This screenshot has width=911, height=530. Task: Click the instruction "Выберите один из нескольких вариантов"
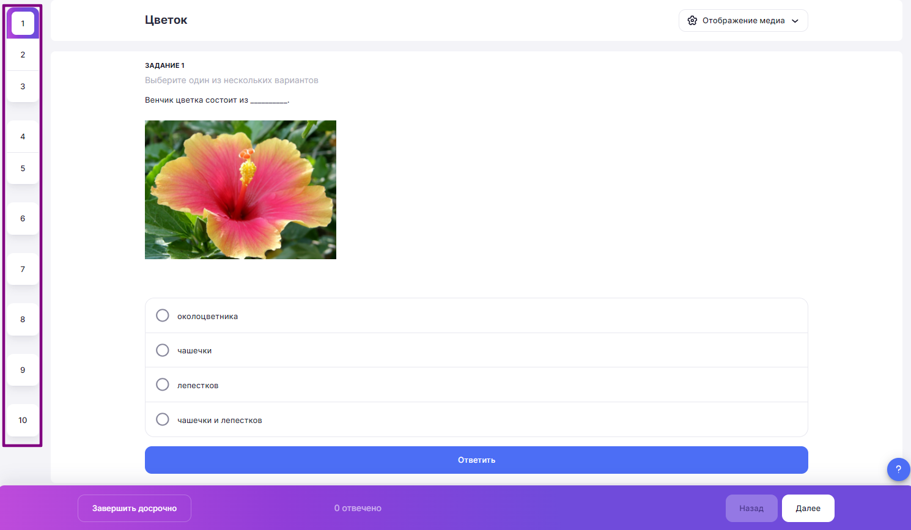(x=232, y=80)
